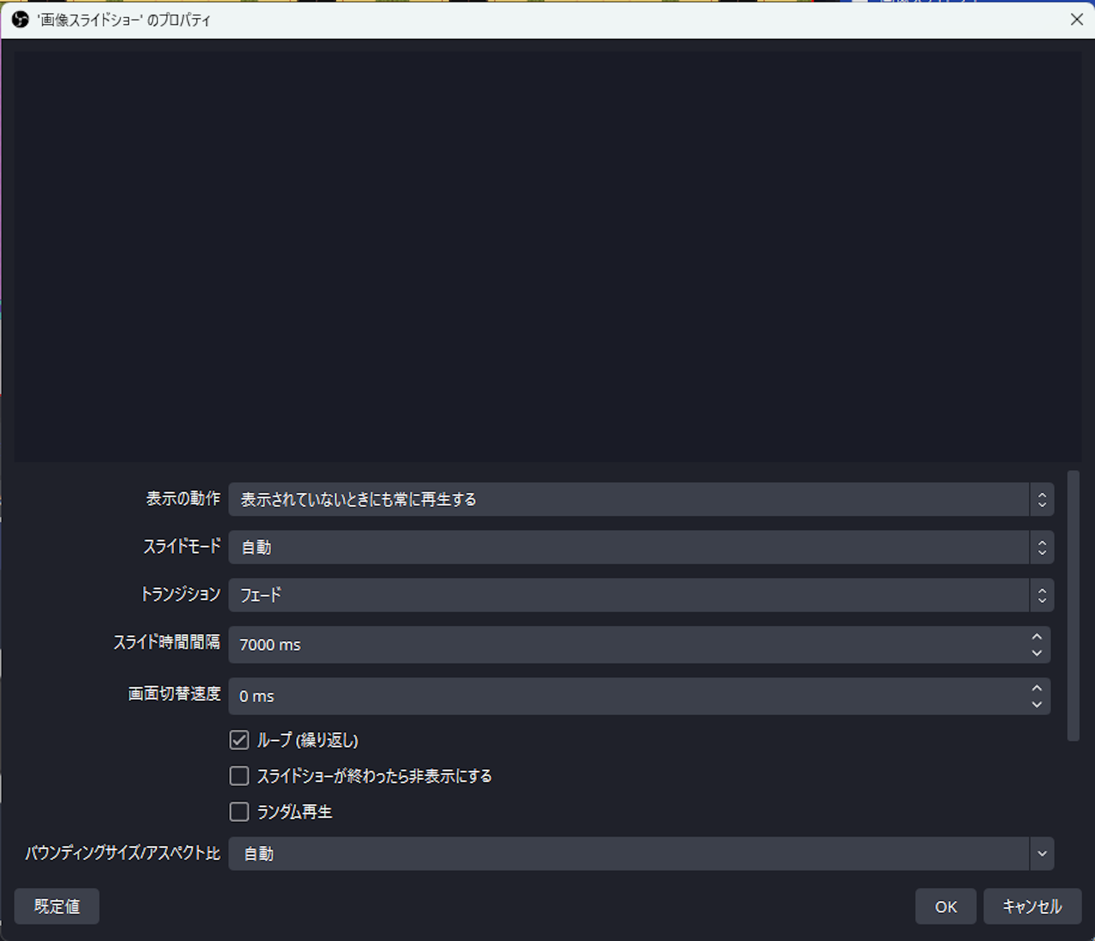
Task: Increase 画面切替速度 with the up arrow
Action: [x=1037, y=688]
